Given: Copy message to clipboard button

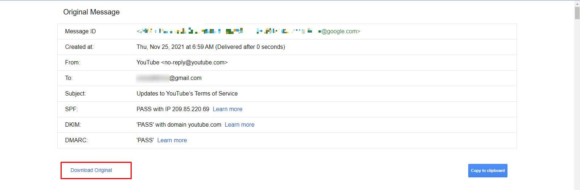Looking at the screenshot, I should click(488, 170).
